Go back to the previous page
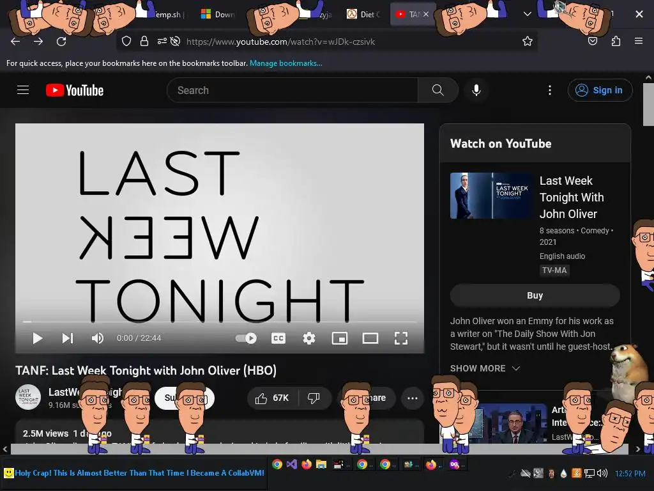The height and width of the screenshot is (491, 654). [x=15, y=42]
